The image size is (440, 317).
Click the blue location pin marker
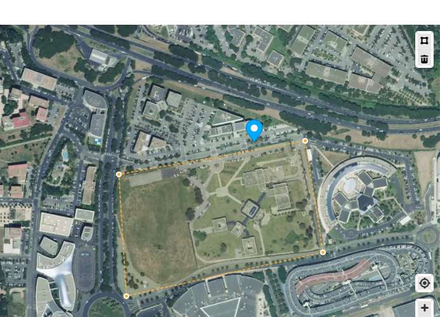(x=254, y=131)
